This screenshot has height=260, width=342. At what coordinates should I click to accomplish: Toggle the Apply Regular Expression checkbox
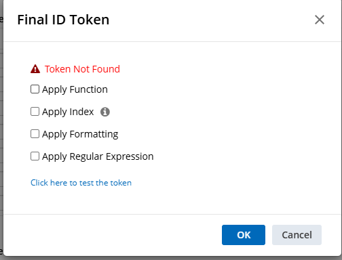(x=35, y=156)
